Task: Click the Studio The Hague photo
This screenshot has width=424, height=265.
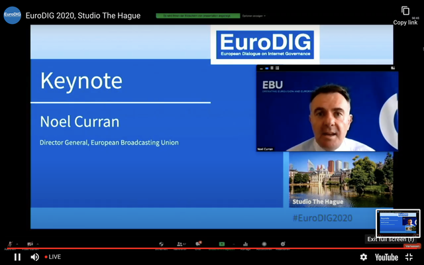Action: (x=341, y=180)
